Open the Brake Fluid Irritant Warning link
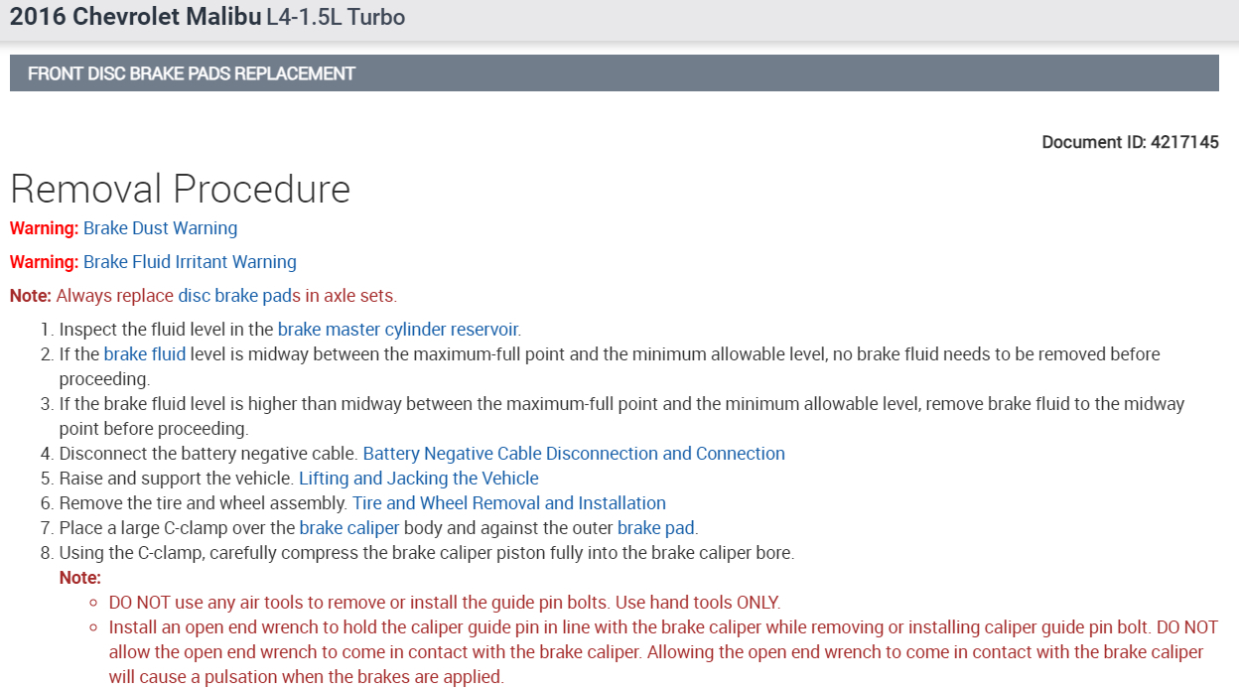Image resolution: width=1239 pixels, height=690 pixels. pos(190,262)
